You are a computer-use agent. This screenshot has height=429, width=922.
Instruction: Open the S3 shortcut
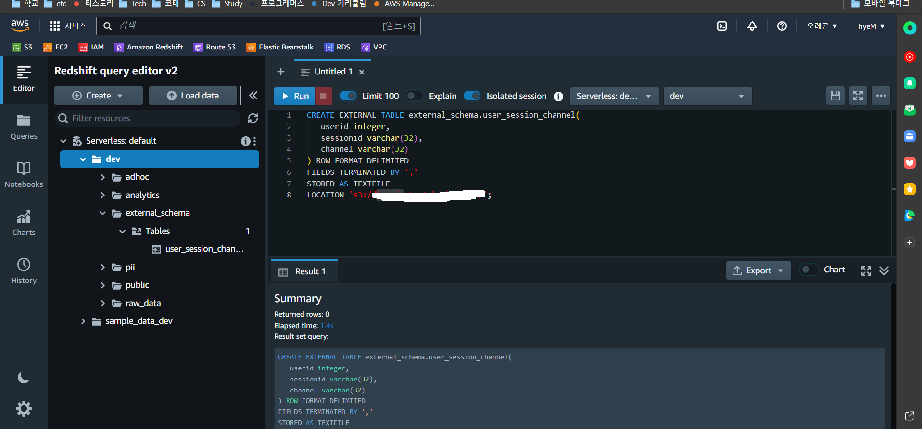coord(22,47)
